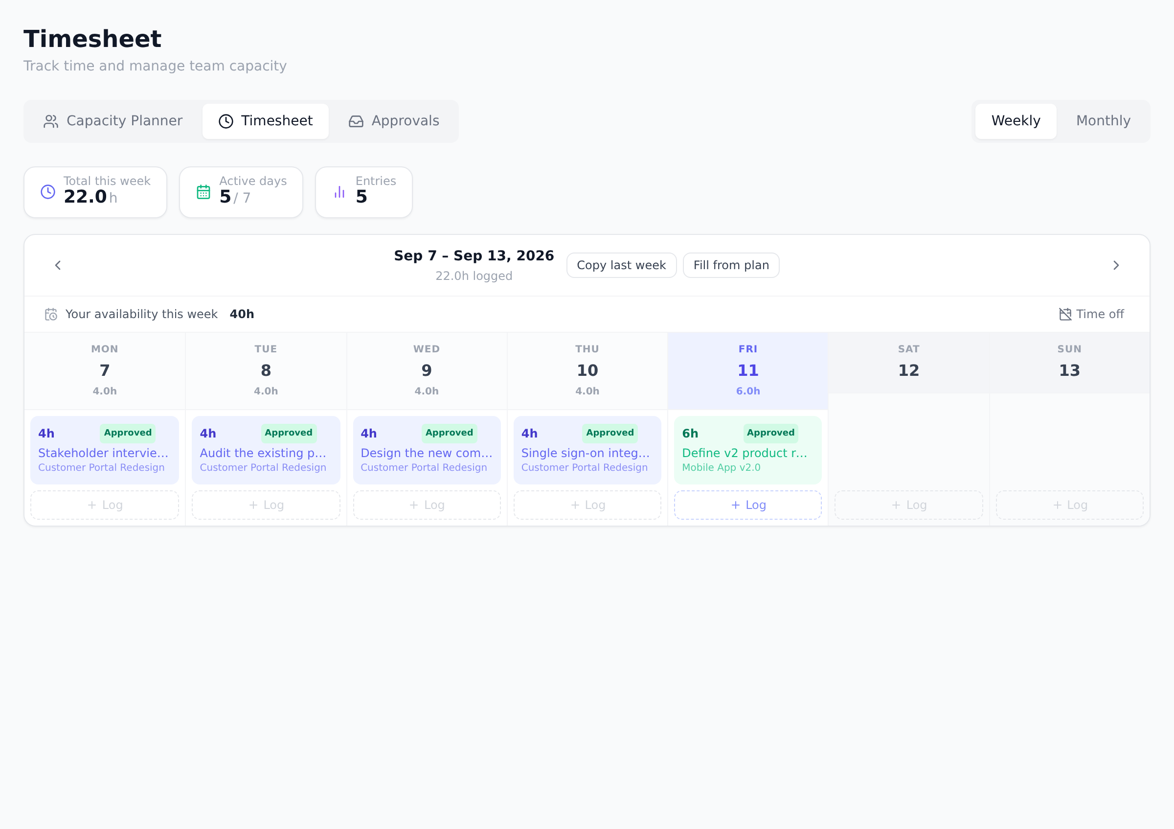The width and height of the screenshot is (1174, 829).
Task: Log time on Tuesday 8
Action: [266, 505]
